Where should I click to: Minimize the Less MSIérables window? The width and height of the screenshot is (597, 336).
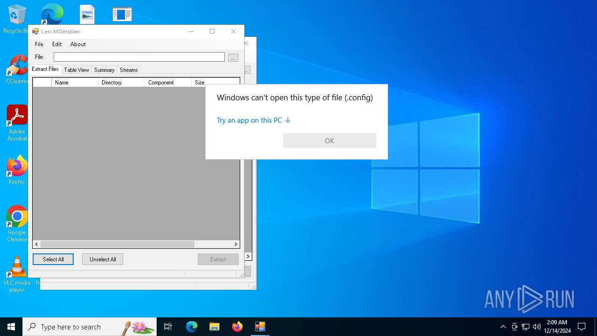pos(191,31)
